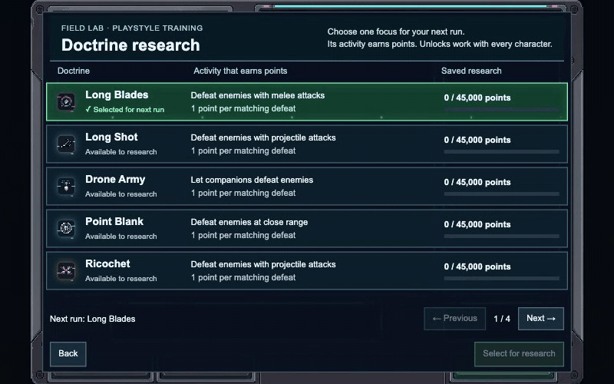Select the Ricochet doctrine name
614x384 pixels.
coord(107,263)
